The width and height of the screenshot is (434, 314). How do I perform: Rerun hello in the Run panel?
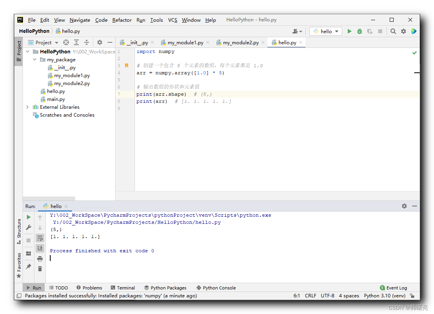pos(28,217)
